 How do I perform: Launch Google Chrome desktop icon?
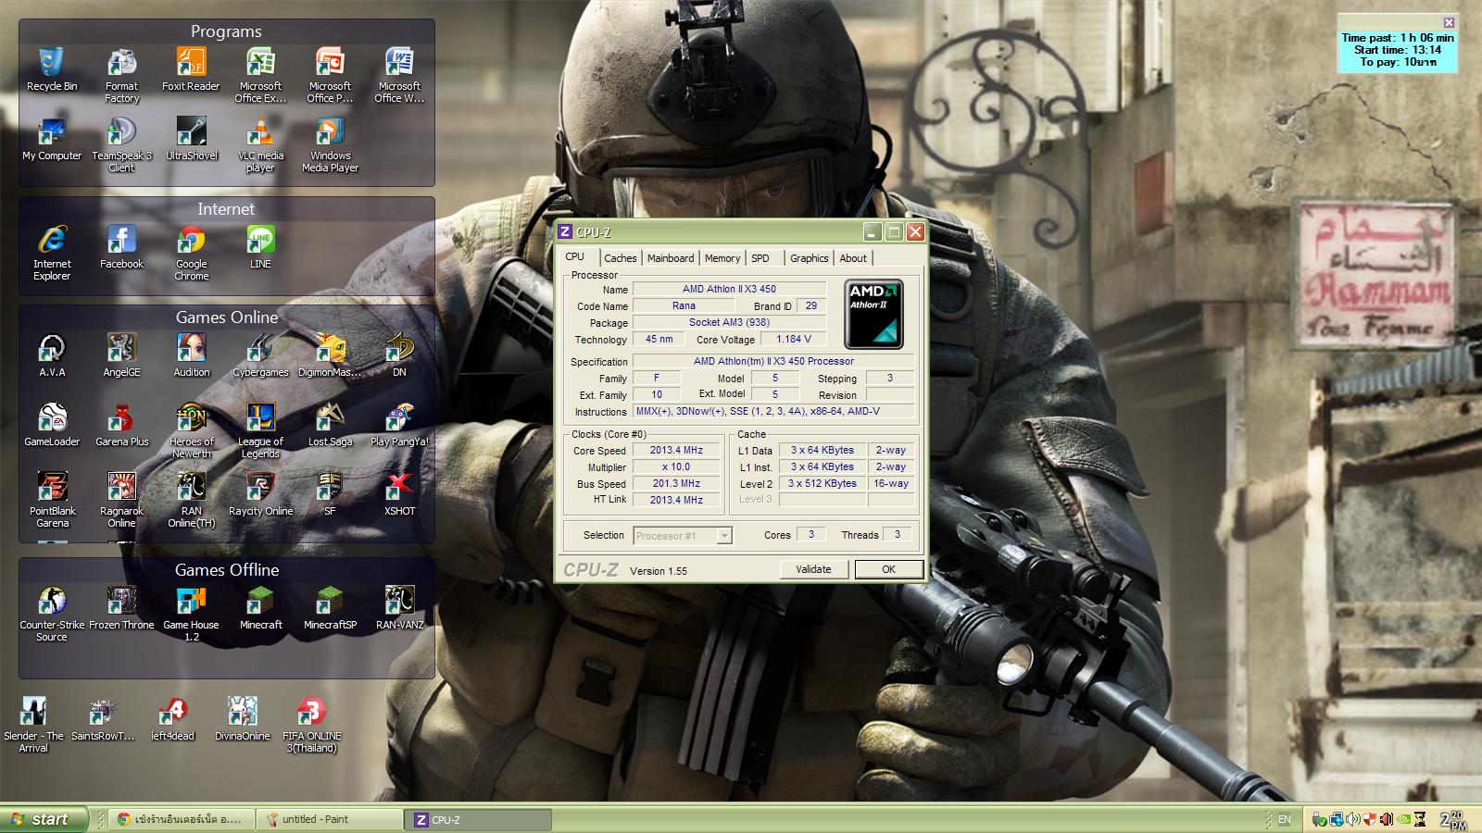coord(191,253)
